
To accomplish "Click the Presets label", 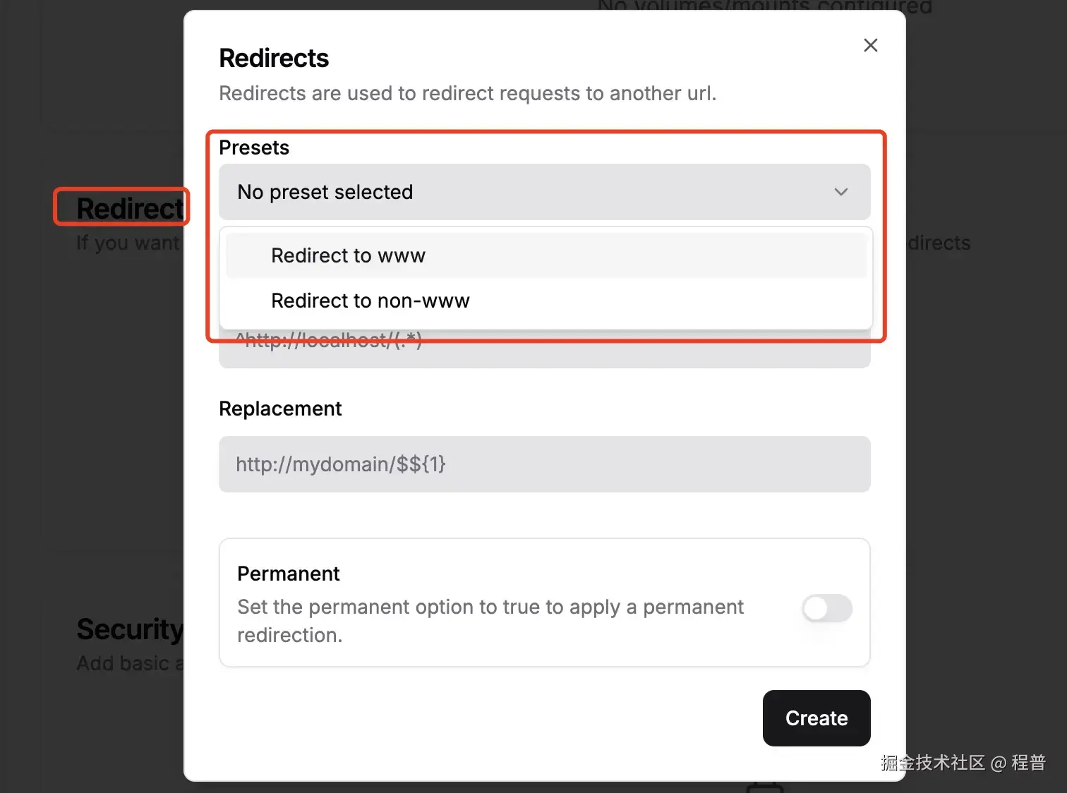I will 254,147.
